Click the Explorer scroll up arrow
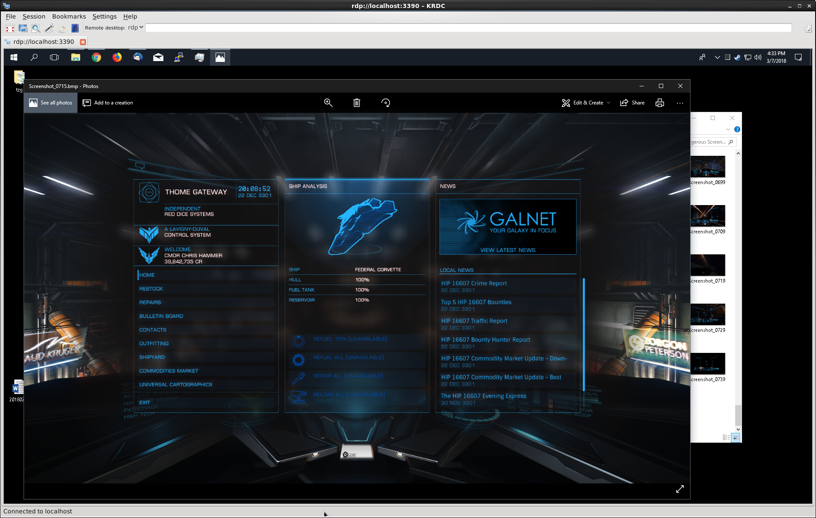This screenshot has width=816, height=518. tap(738, 154)
